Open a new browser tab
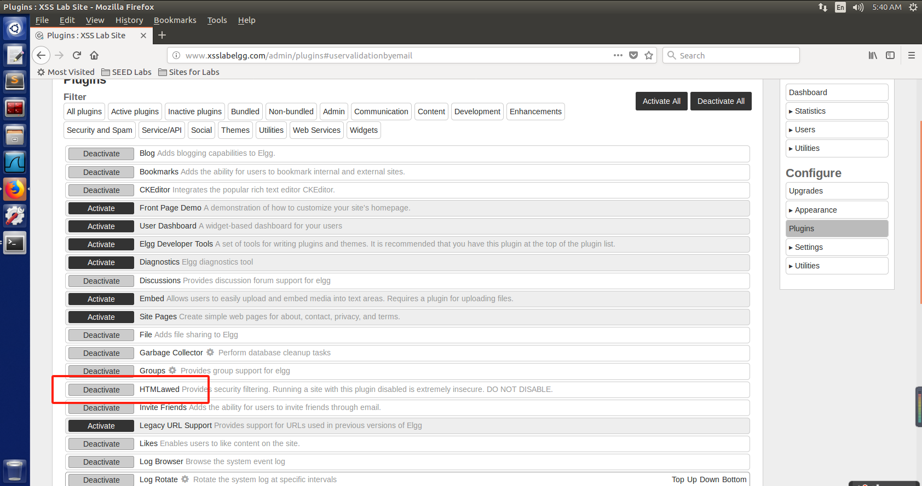 pos(162,35)
